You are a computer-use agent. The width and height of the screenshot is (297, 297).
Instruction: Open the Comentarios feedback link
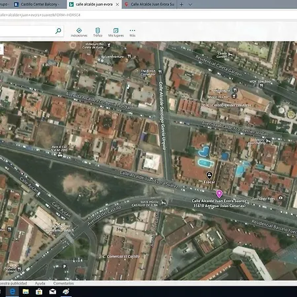(63, 283)
